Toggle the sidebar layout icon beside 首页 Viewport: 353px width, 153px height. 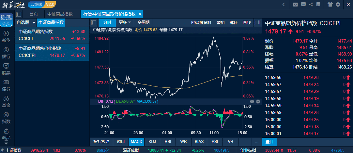[x=19, y=14]
